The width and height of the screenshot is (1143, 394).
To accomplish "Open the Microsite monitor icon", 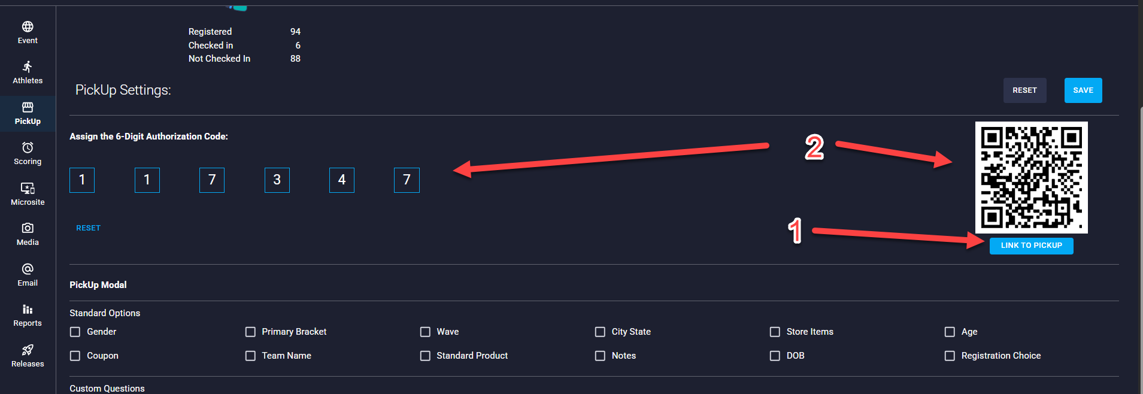I will (x=28, y=188).
